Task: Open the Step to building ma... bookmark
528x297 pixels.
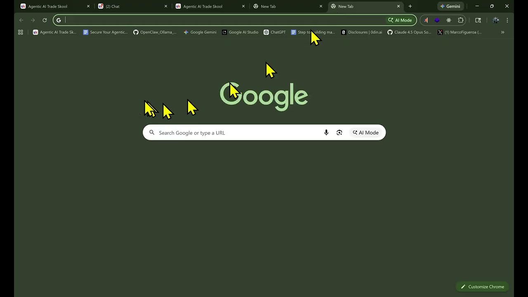Action: pyautogui.click(x=313, y=32)
